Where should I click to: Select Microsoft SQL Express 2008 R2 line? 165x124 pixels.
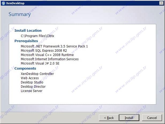44,51
